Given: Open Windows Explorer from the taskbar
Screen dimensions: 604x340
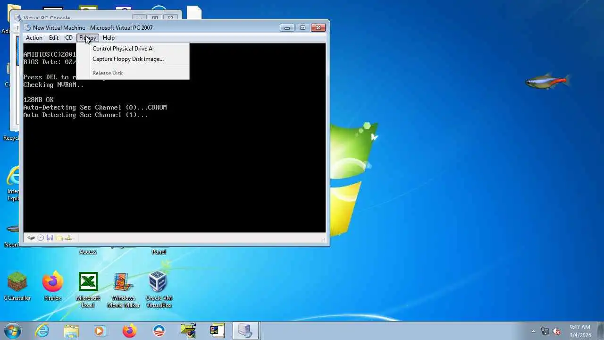Looking at the screenshot, I should pos(71,331).
